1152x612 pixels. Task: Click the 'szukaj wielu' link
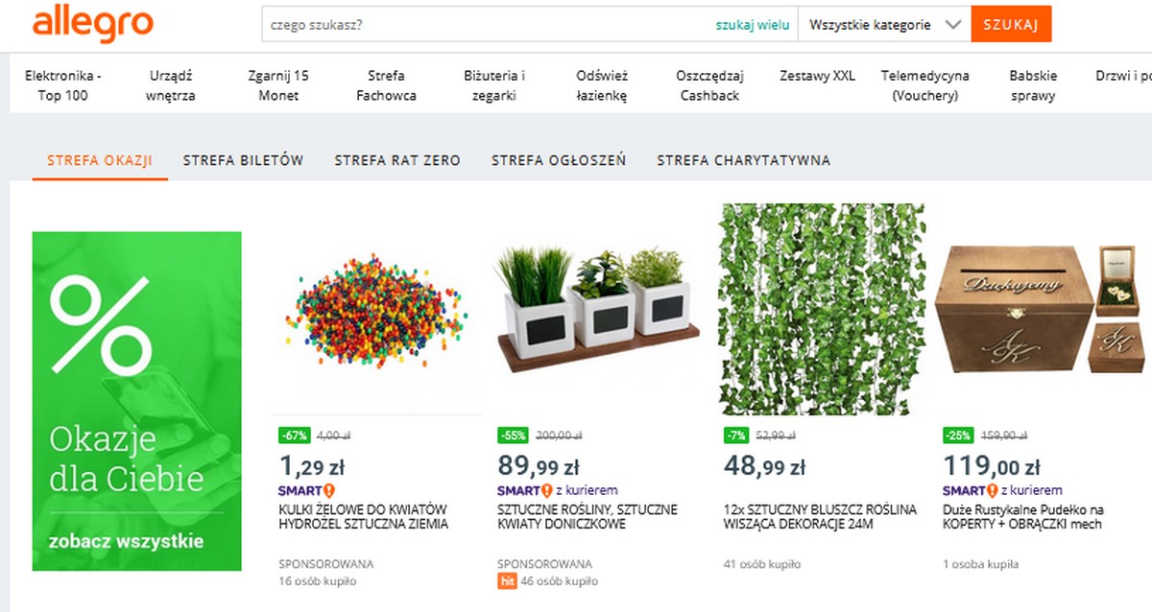753,25
